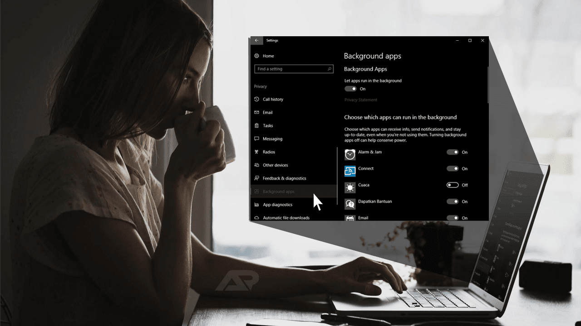The width and height of the screenshot is (581, 326).
Task: Open Tasks via its clipboard icon
Action: pyautogui.click(x=257, y=125)
